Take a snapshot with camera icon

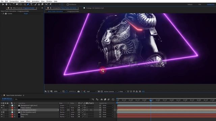pyautogui.click(x=79, y=91)
